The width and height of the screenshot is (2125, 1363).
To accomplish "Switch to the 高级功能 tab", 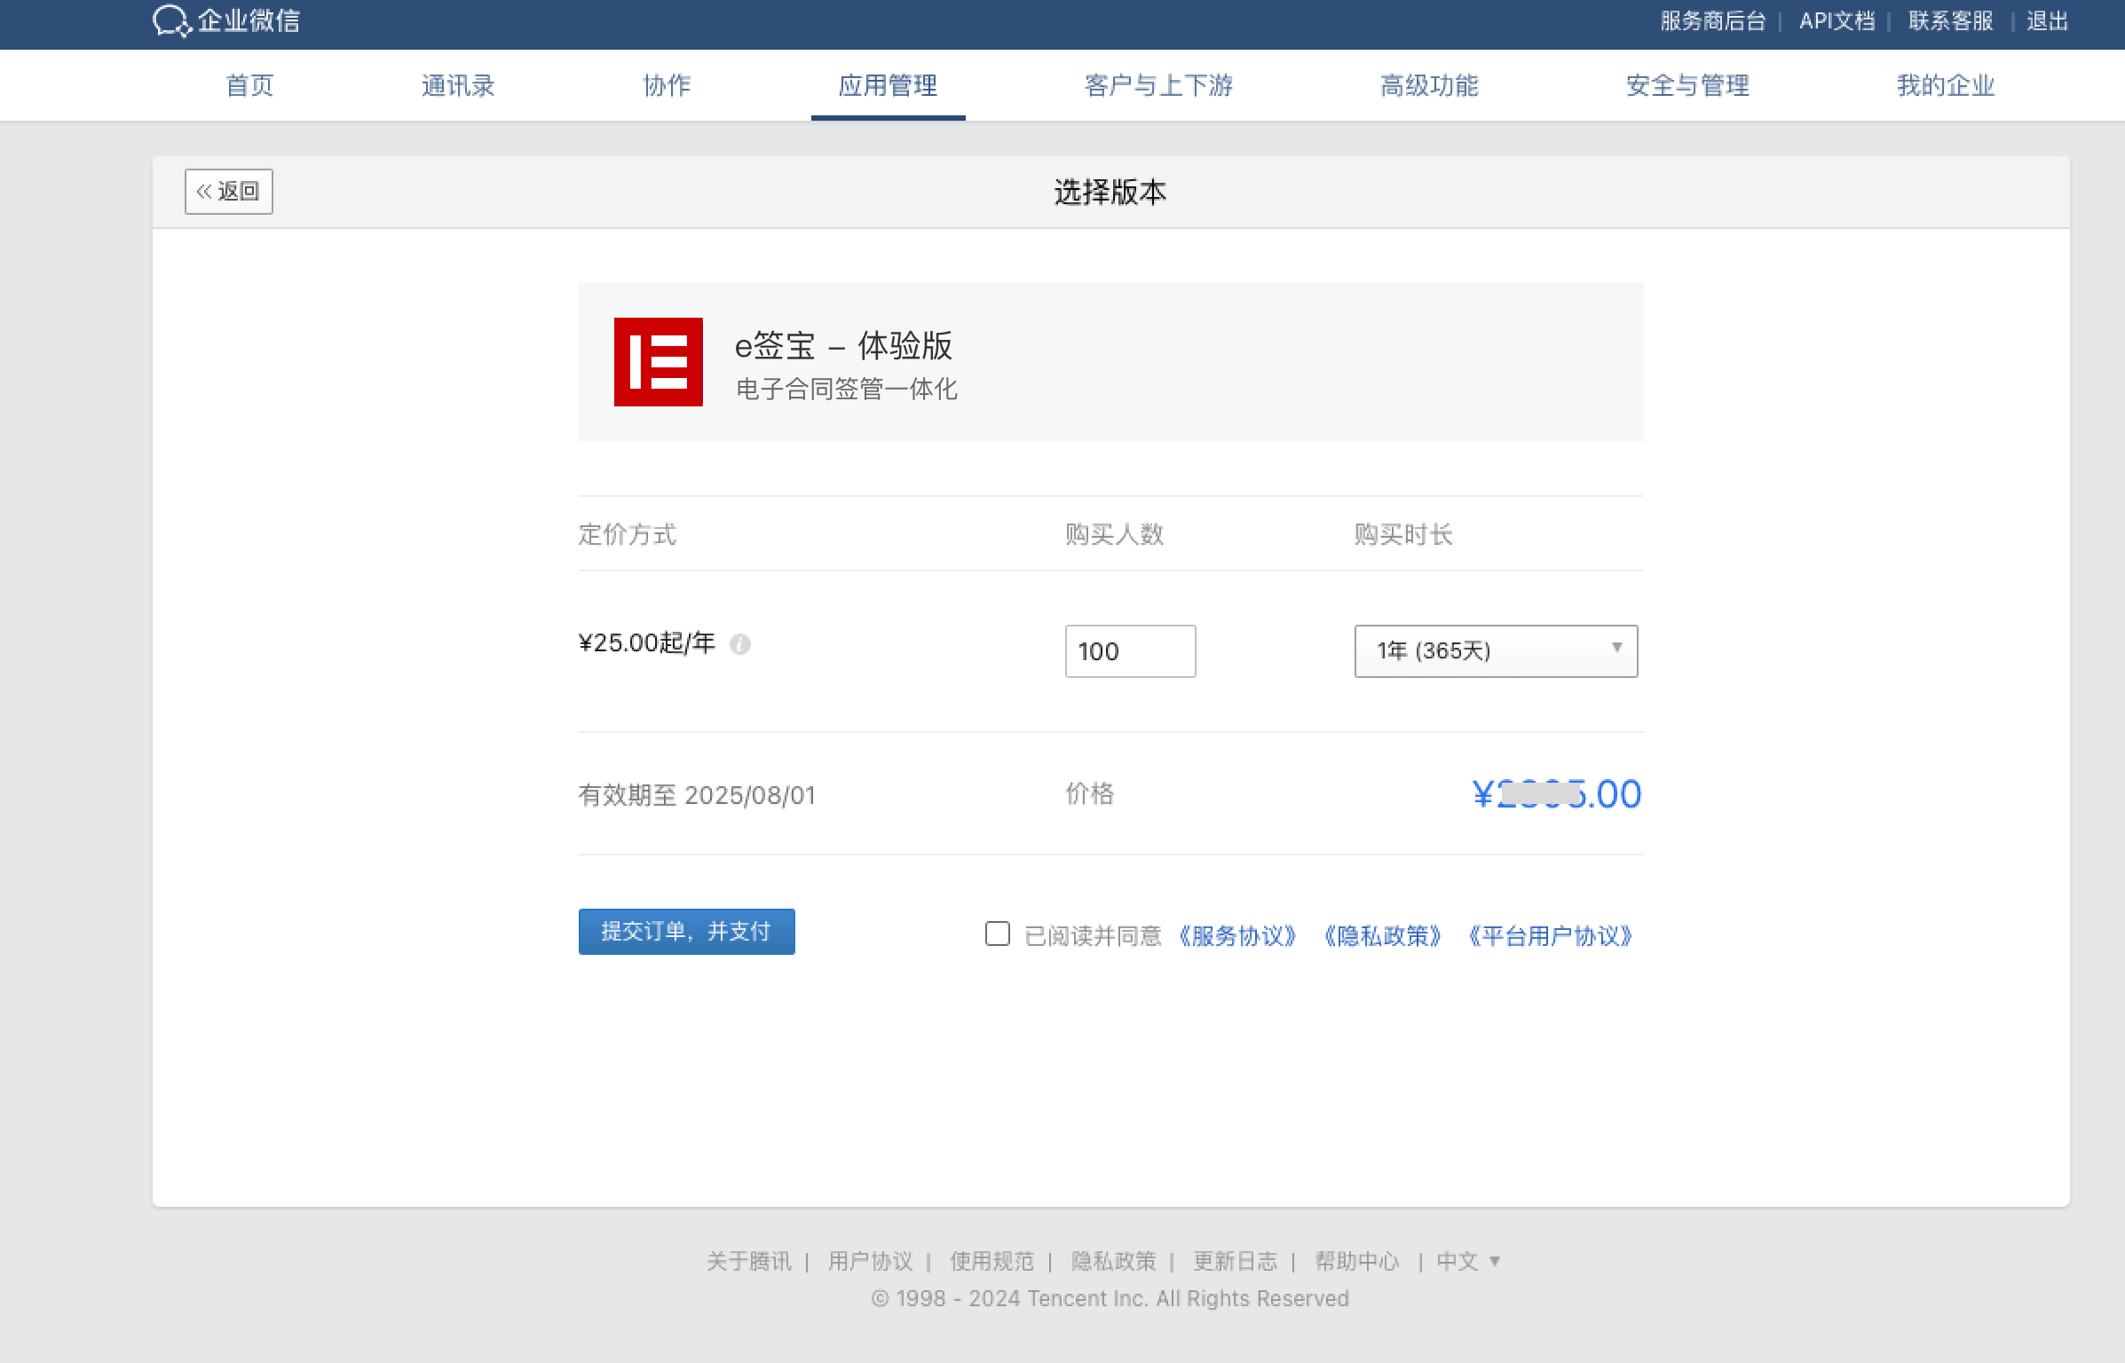I will pyautogui.click(x=1429, y=85).
